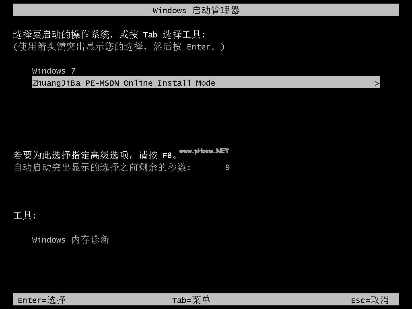Click Tab=菜单 in the bottom bar
Image resolution: width=412 pixels, height=309 pixels.
coord(191,300)
